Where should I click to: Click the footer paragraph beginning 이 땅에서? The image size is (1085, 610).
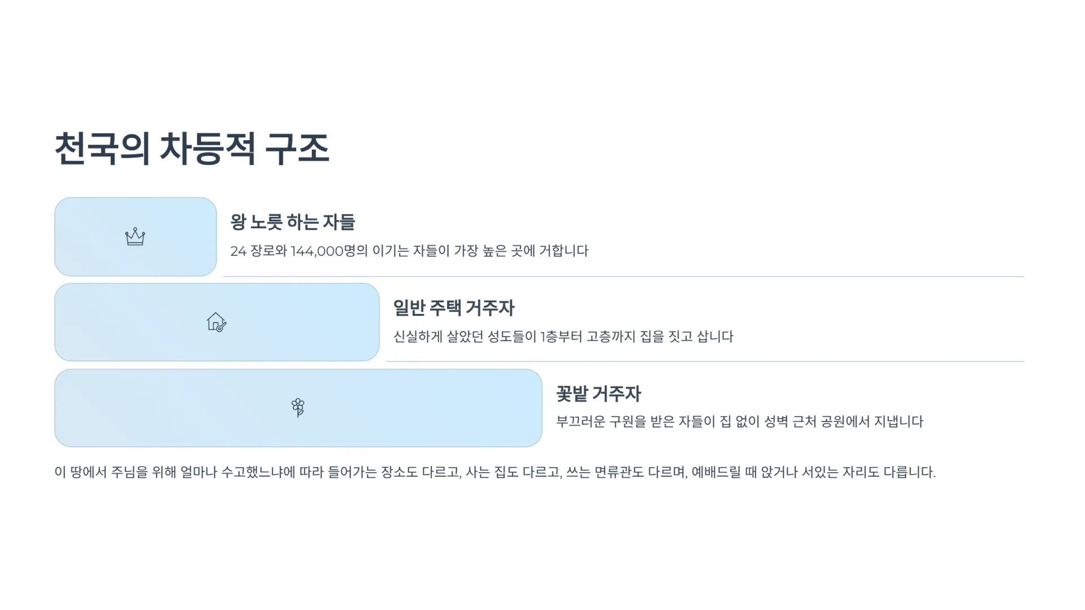coord(494,472)
